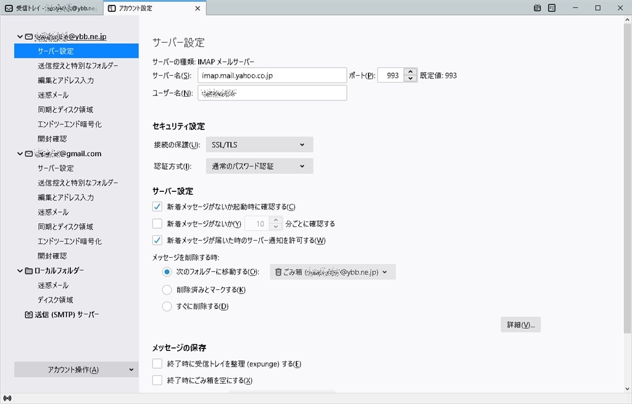The image size is (632, 404).
Task: Enable check for new messages every 10 minutes
Action: pyautogui.click(x=157, y=223)
